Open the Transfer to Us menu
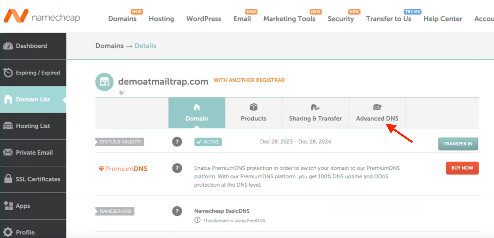 [x=389, y=19]
